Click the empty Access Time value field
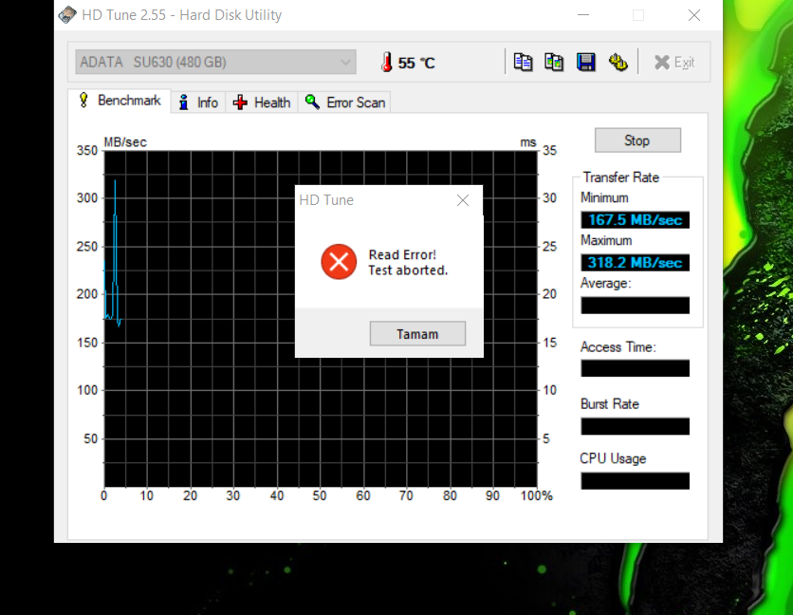Screen dimensions: 793x615 tap(636, 368)
